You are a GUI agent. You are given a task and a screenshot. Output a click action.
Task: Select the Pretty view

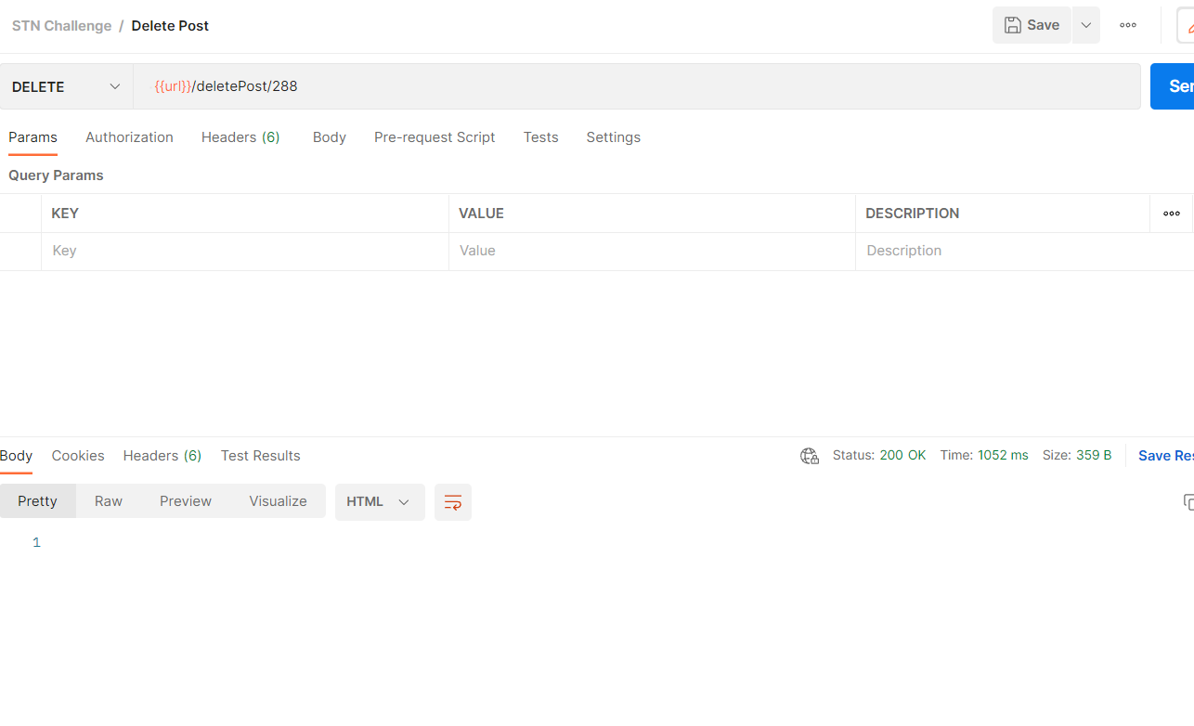pos(37,501)
